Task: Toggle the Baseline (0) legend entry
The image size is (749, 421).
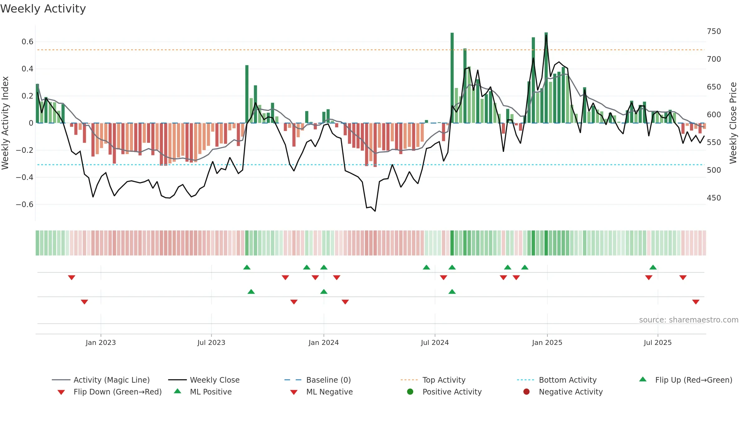Action: point(318,380)
